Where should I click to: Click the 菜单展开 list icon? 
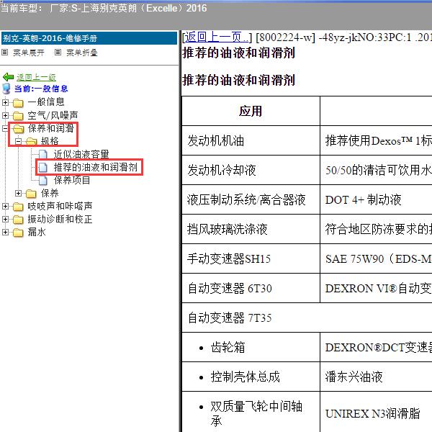tap(5, 53)
